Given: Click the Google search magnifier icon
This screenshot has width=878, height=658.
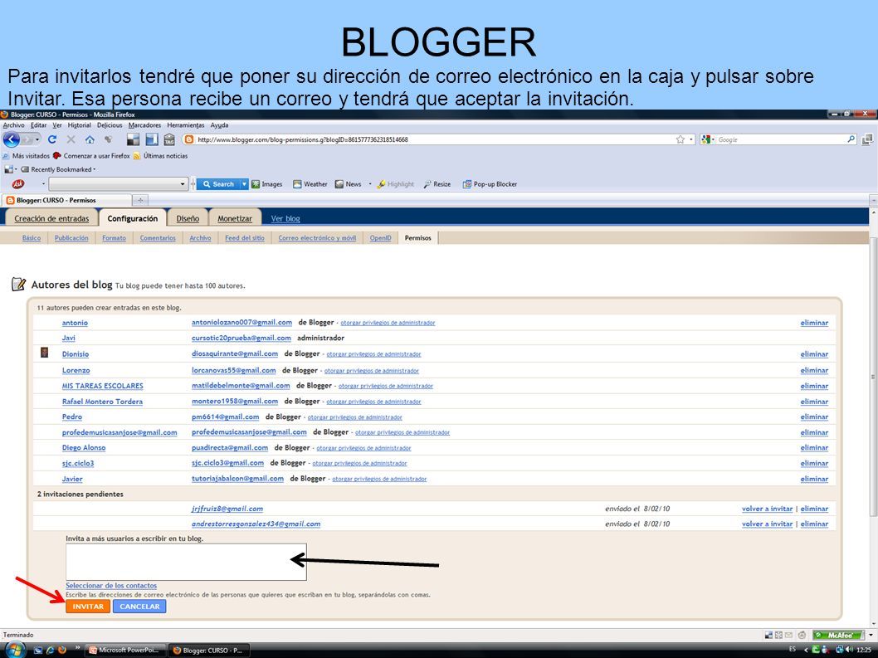Looking at the screenshot, I should pos(851,139).
